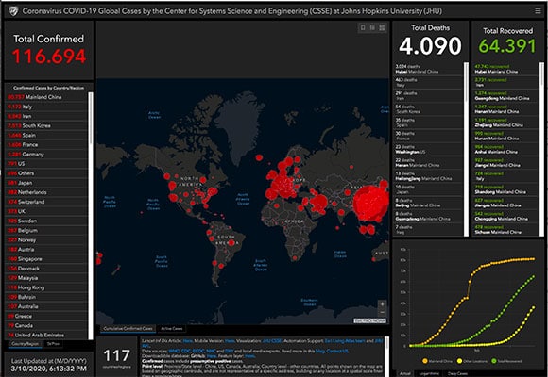Open the Contact US link
Viewport: 548px width, 377px height.
point(337,351)
